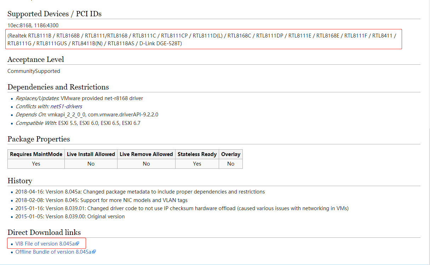The height and width of the screenshot is (265, 430).
Task: Open the Offline Bundle of version 8.045a link
Action: [x=53, y=252]
